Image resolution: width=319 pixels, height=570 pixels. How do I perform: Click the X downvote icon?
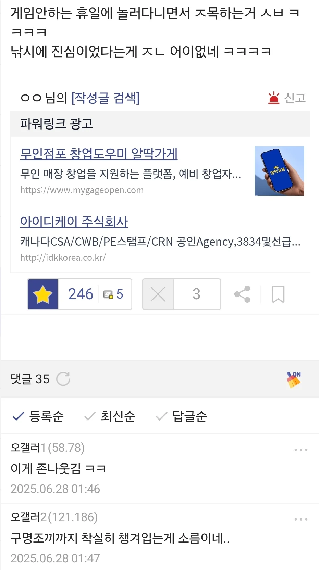pos(158,294)
